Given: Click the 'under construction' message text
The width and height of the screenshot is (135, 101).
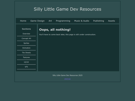Looking at the screenshot, I should point(67,34).
